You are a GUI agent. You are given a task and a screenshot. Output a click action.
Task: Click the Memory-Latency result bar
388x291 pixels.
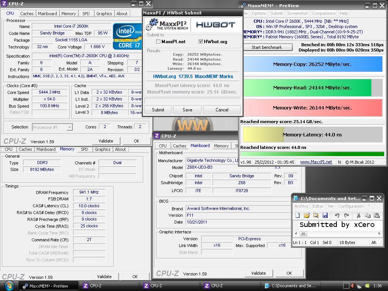[x=312, y=135]
